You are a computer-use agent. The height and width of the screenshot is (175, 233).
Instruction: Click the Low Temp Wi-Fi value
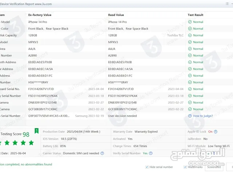point(219,146)
